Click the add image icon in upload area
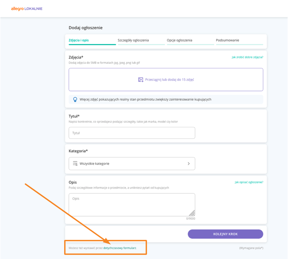The width and height of the screenshot is (290, 259). tap(141, 80)
